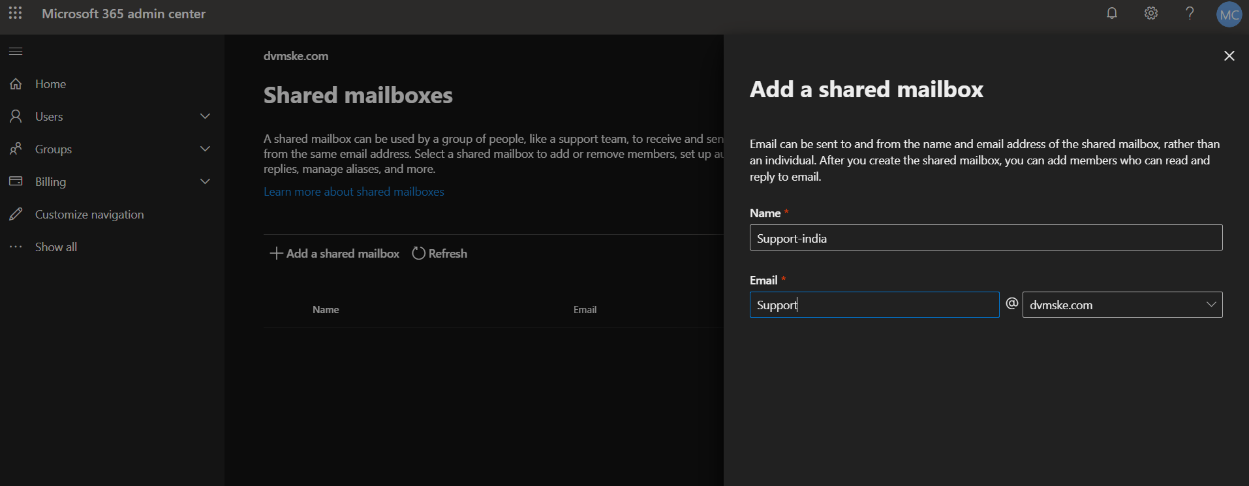Click Add a shared mailbox button
The width and height of the screenshot is (1249, 486).
click(x=335, y=253)
